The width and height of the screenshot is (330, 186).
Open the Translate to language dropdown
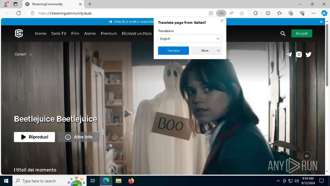190,39
